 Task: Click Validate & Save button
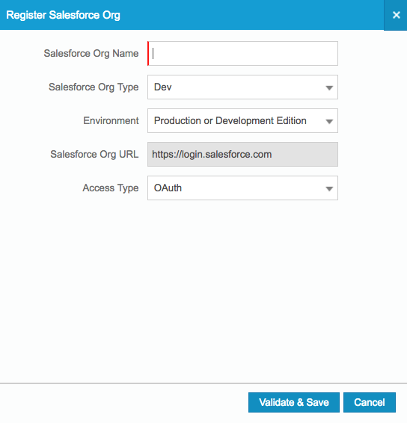[294, 402]
